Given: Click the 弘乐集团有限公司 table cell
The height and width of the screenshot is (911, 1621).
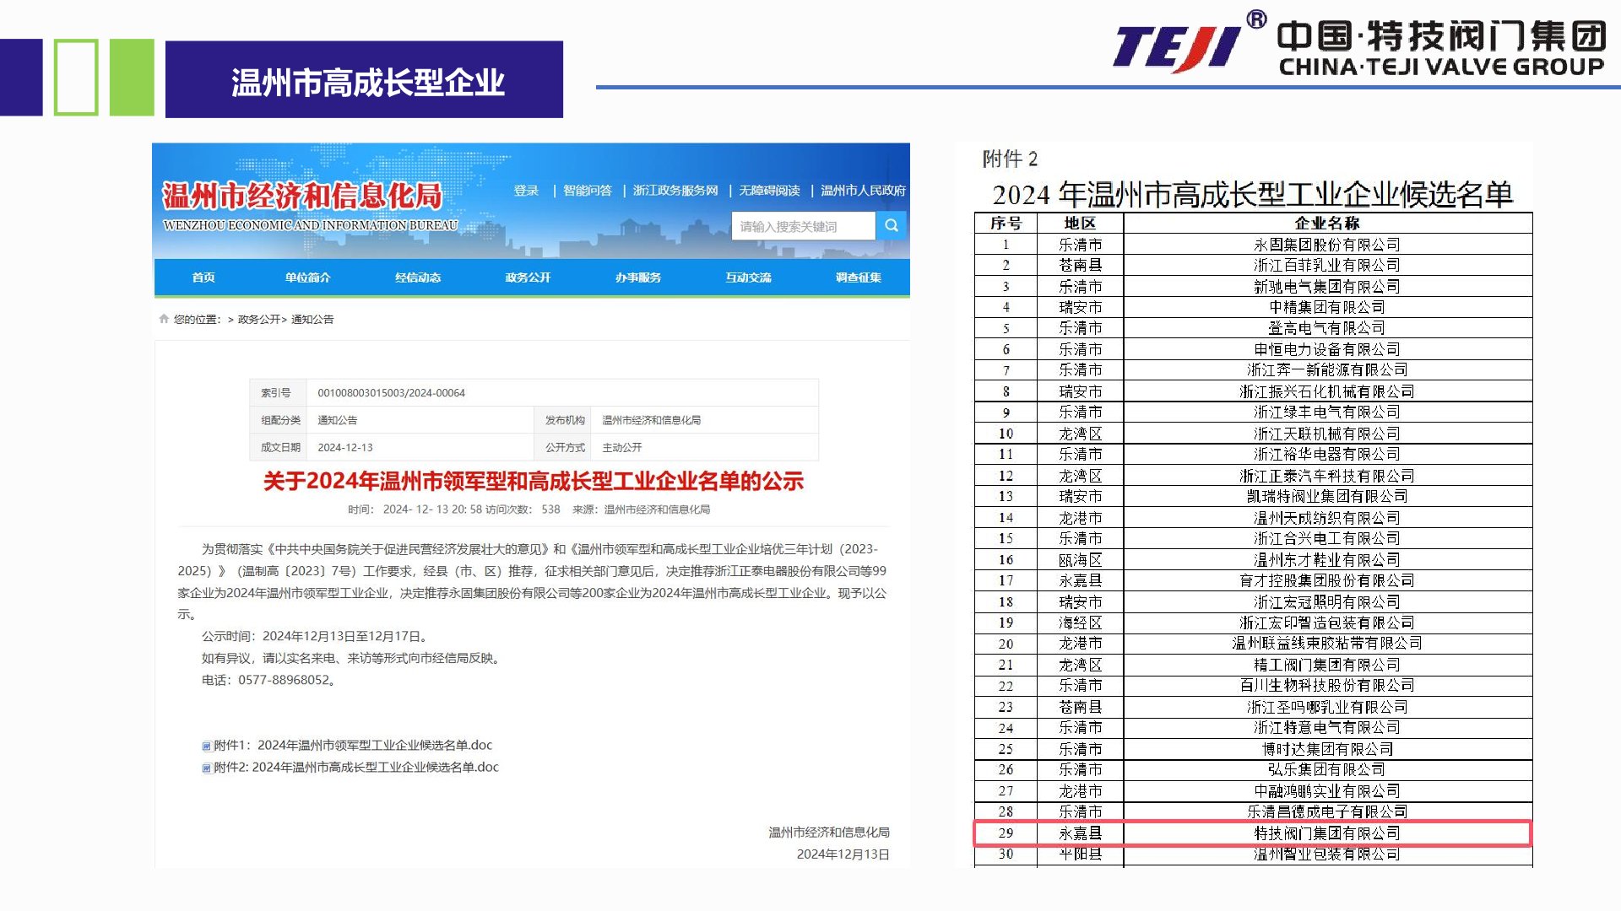Looking at the screenshot, I should click(1327, 769).
